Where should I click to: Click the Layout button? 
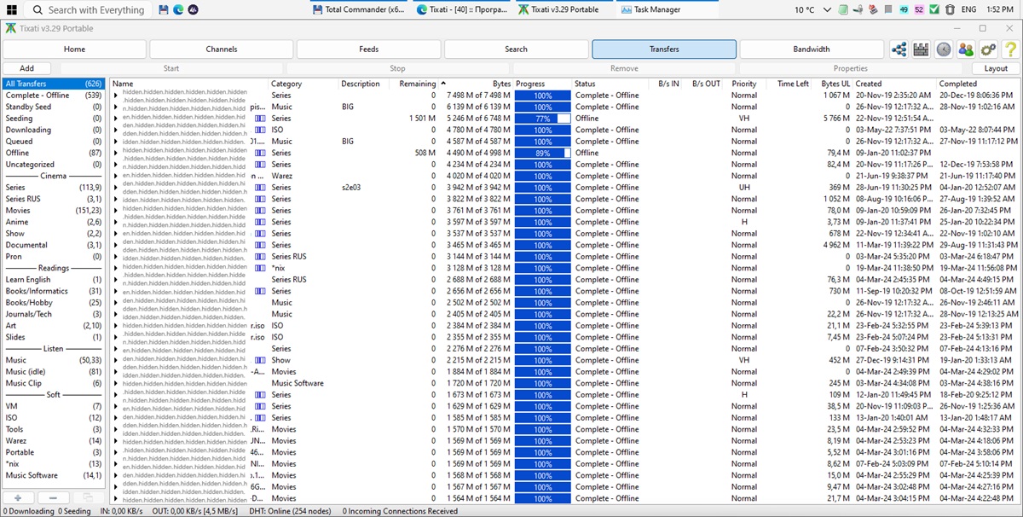(996, 68)
